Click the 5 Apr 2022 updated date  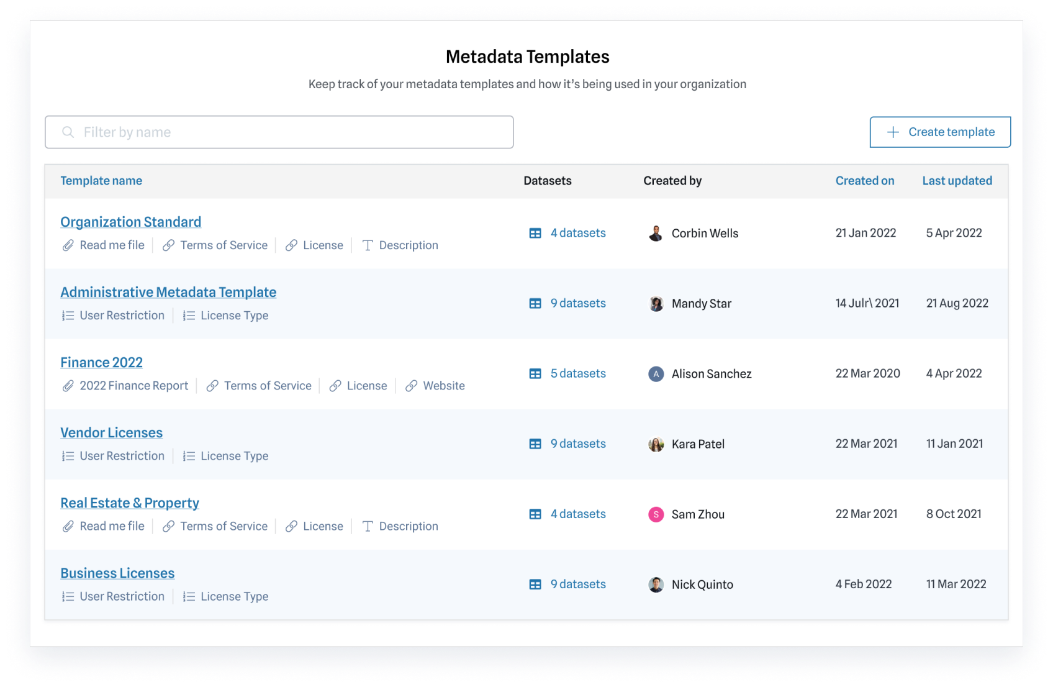(954, 233)
